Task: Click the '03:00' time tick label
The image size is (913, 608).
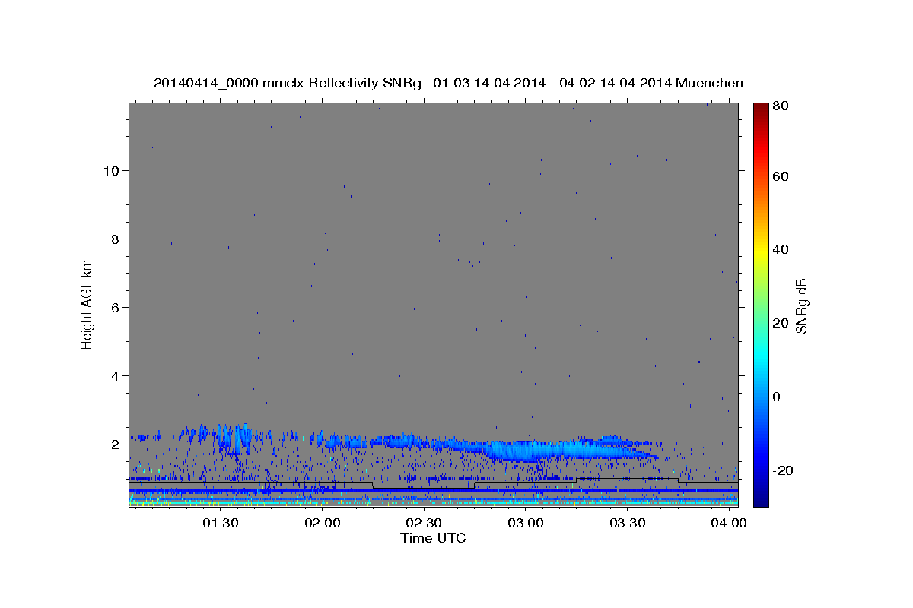Action: (x=526, y=524)
